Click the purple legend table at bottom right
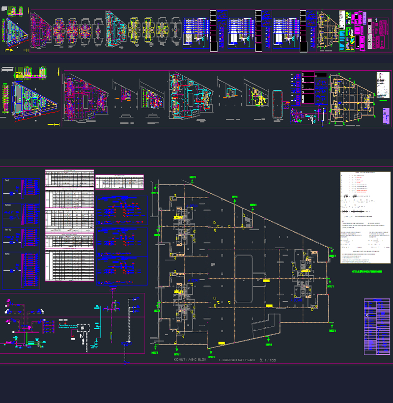 [377, 326]
